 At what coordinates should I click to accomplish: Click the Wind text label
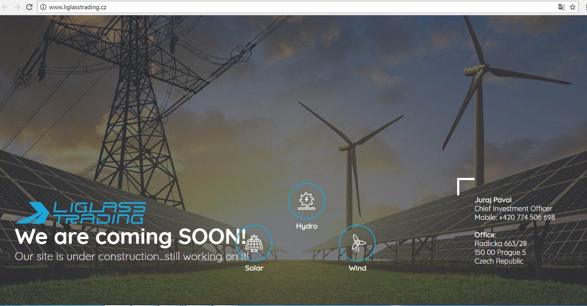357,268
